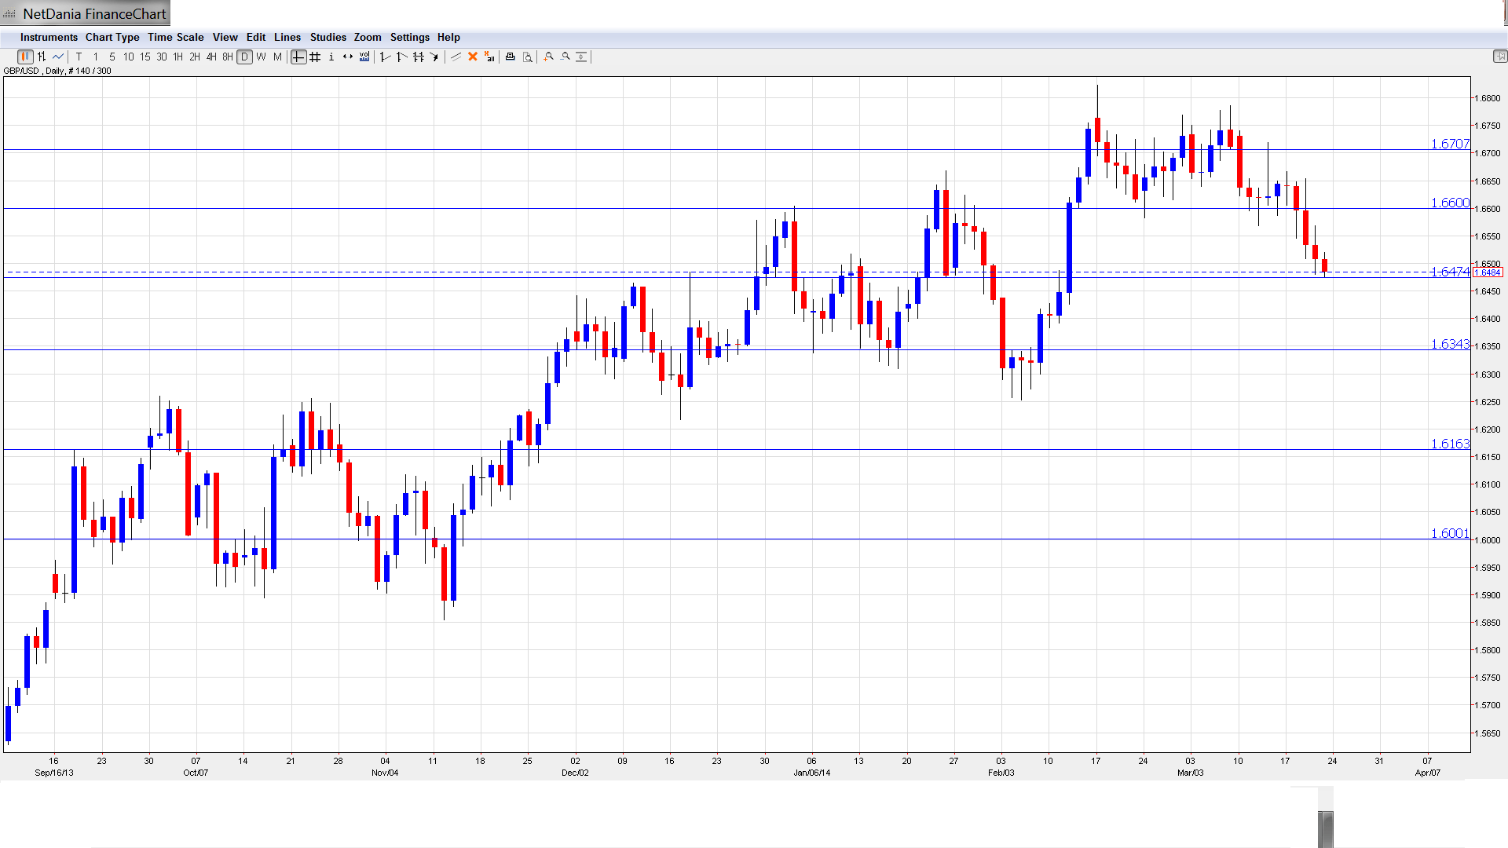This screenshot has height=848, width=1508.
Task: Select the 30 minute time scale
Action: (162, 57)
